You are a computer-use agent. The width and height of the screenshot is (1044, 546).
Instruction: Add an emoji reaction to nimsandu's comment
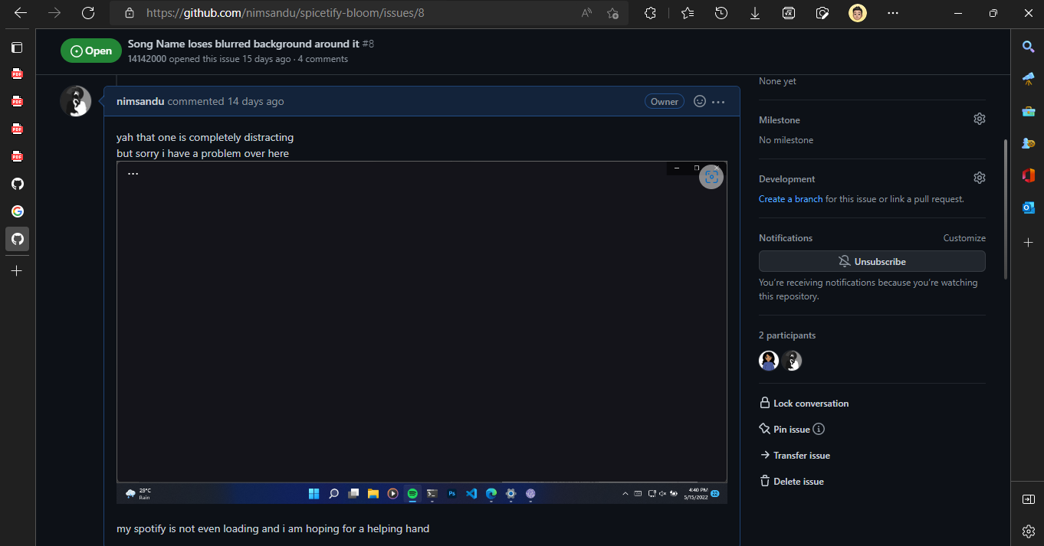pos(699,100)
